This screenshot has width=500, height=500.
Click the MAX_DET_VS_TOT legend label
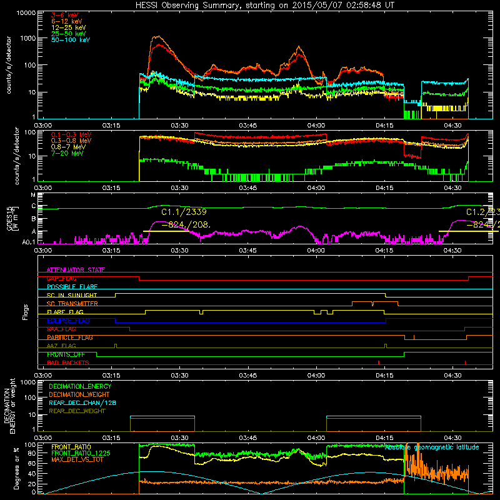[77, 459]
